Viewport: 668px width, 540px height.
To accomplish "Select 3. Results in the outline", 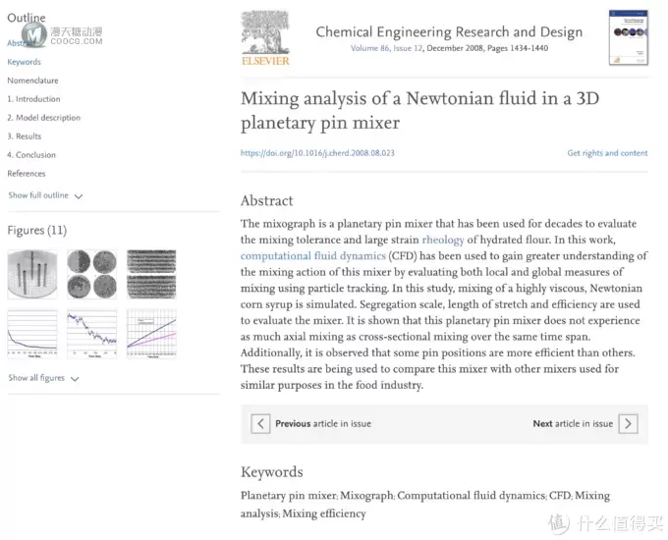I will pyautogui.click(x=25, y=136).
